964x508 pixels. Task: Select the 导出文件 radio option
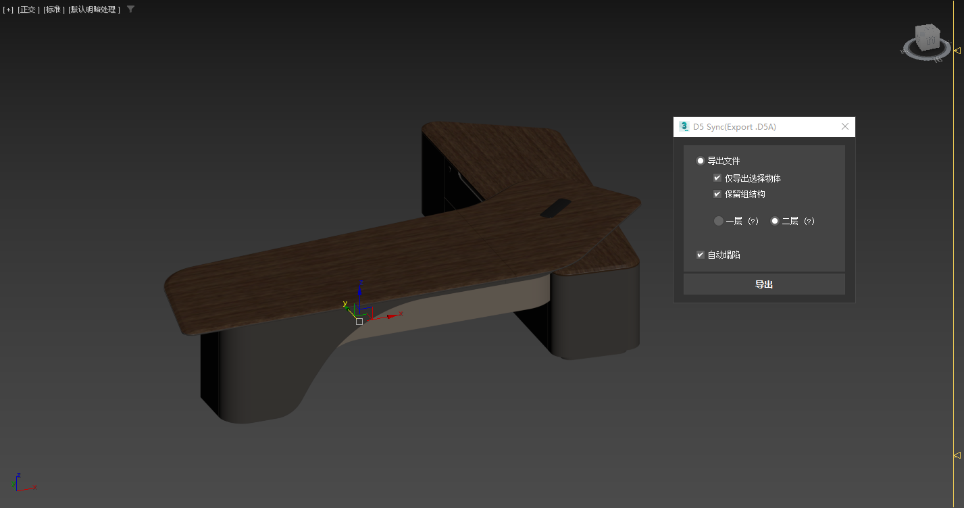tap(701, 161)
